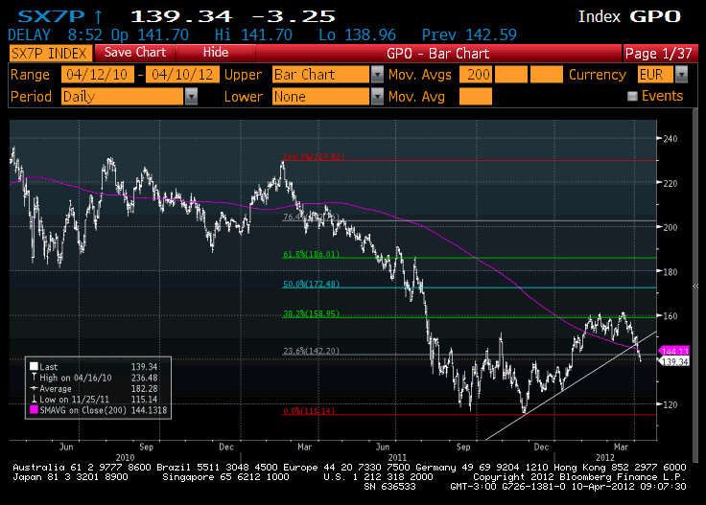
Task: Click the chart collapse double-arrow icon
Action: click(x=695, y=286)
